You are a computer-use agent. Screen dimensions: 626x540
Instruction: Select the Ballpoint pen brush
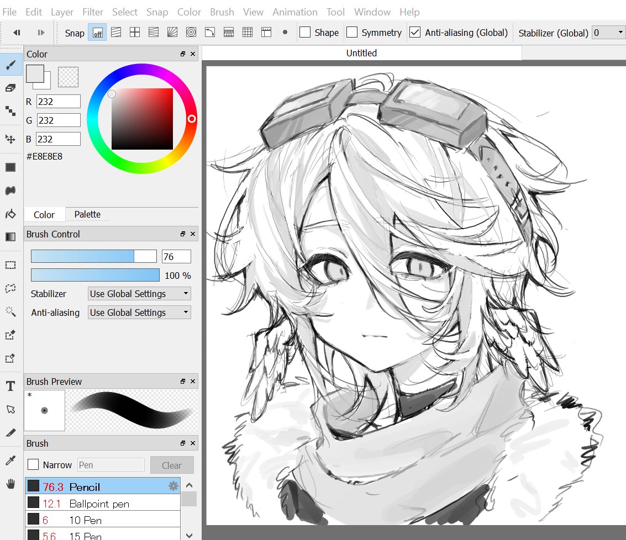click(103, 504)
